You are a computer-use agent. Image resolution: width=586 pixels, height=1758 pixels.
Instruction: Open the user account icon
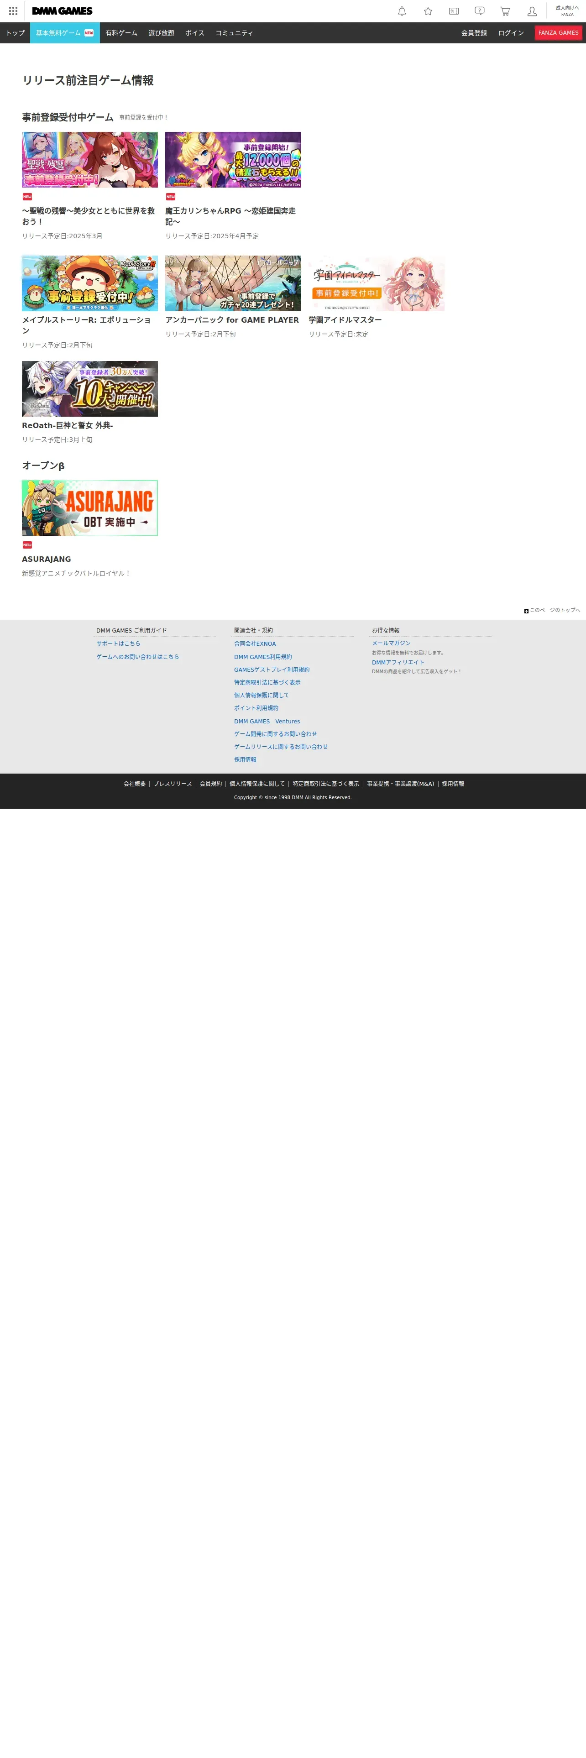pyautogui.click(x=531, y=11)
